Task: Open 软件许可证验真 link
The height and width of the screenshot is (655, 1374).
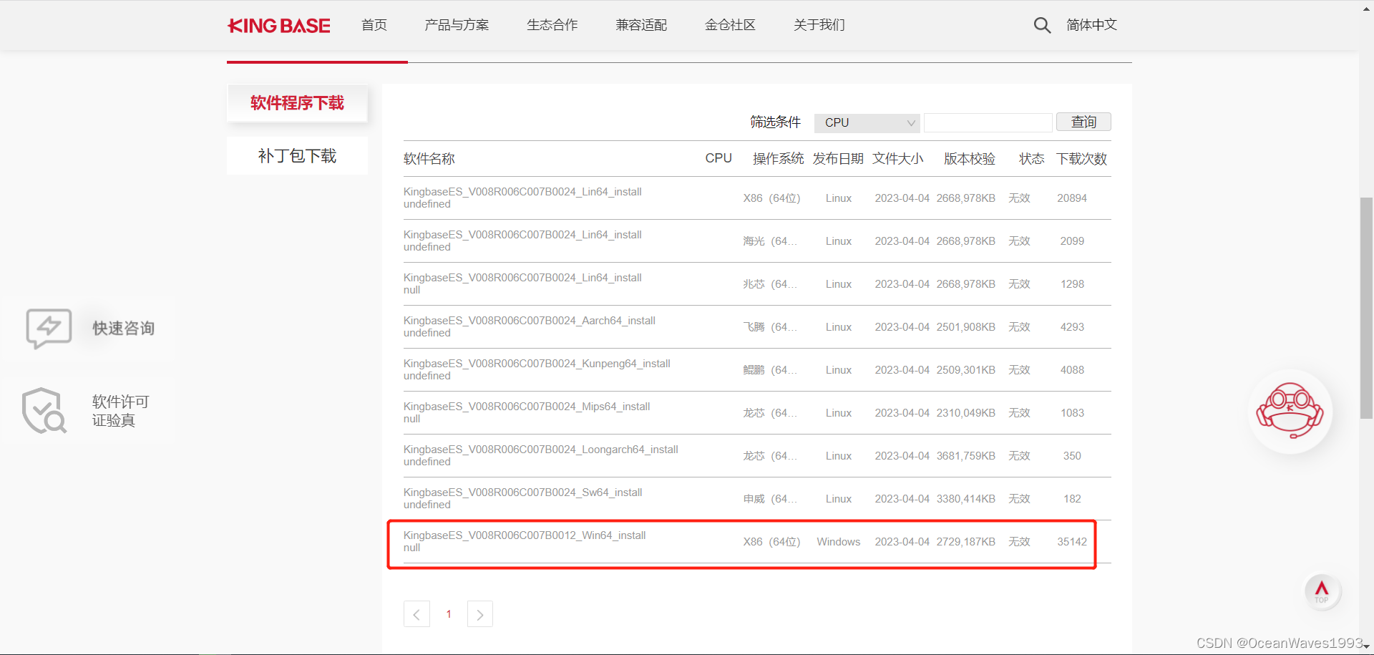Action: click(x=120, y=411)
